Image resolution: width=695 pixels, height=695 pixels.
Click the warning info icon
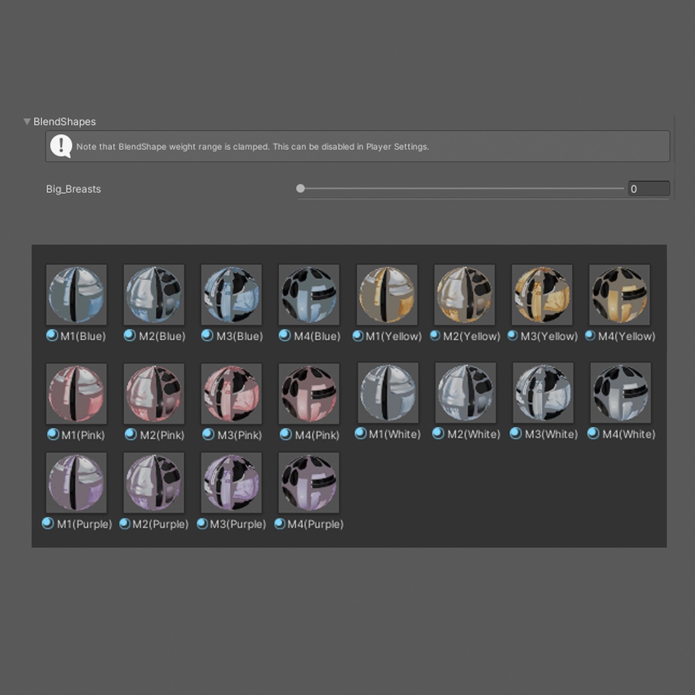coord(61,146)
